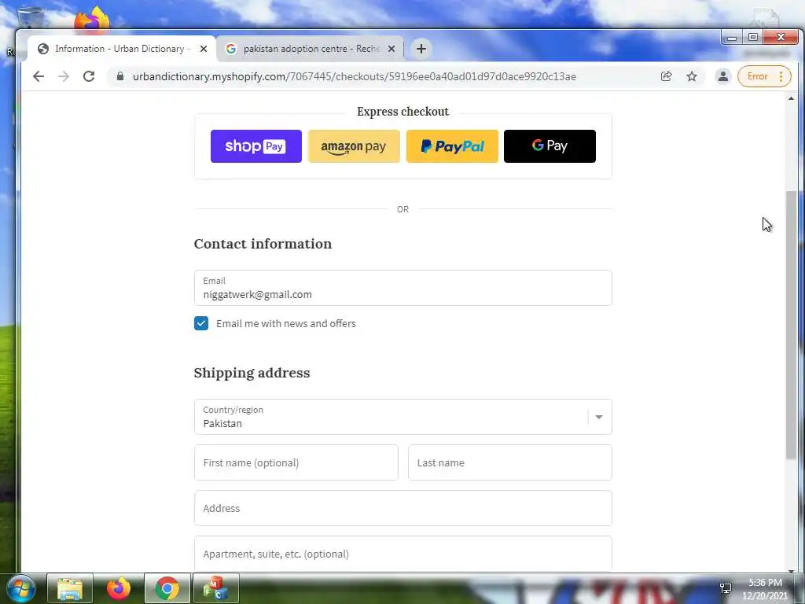Maximize the Chrome window

[753, 38]
